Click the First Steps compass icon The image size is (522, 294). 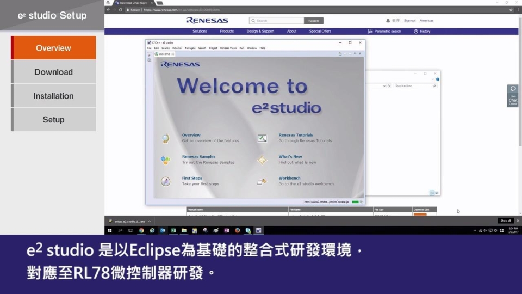click(x=165, y=181)
